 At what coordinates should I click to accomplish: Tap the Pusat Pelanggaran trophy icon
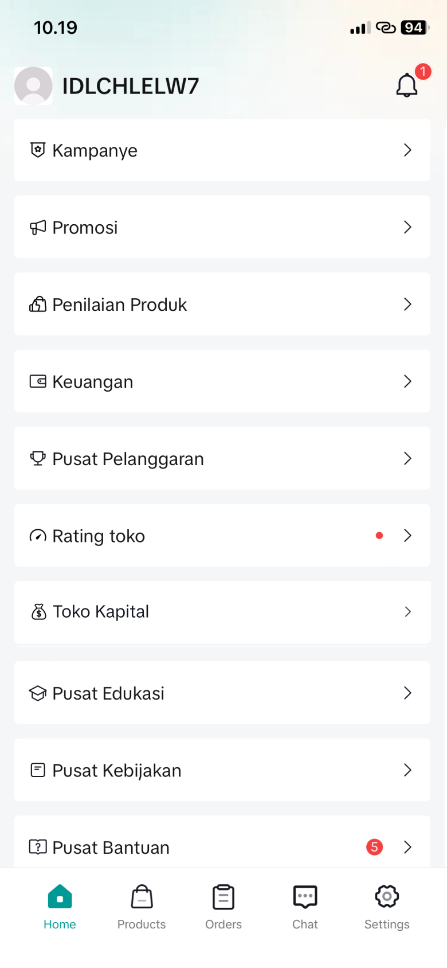[x=38, y=458]
